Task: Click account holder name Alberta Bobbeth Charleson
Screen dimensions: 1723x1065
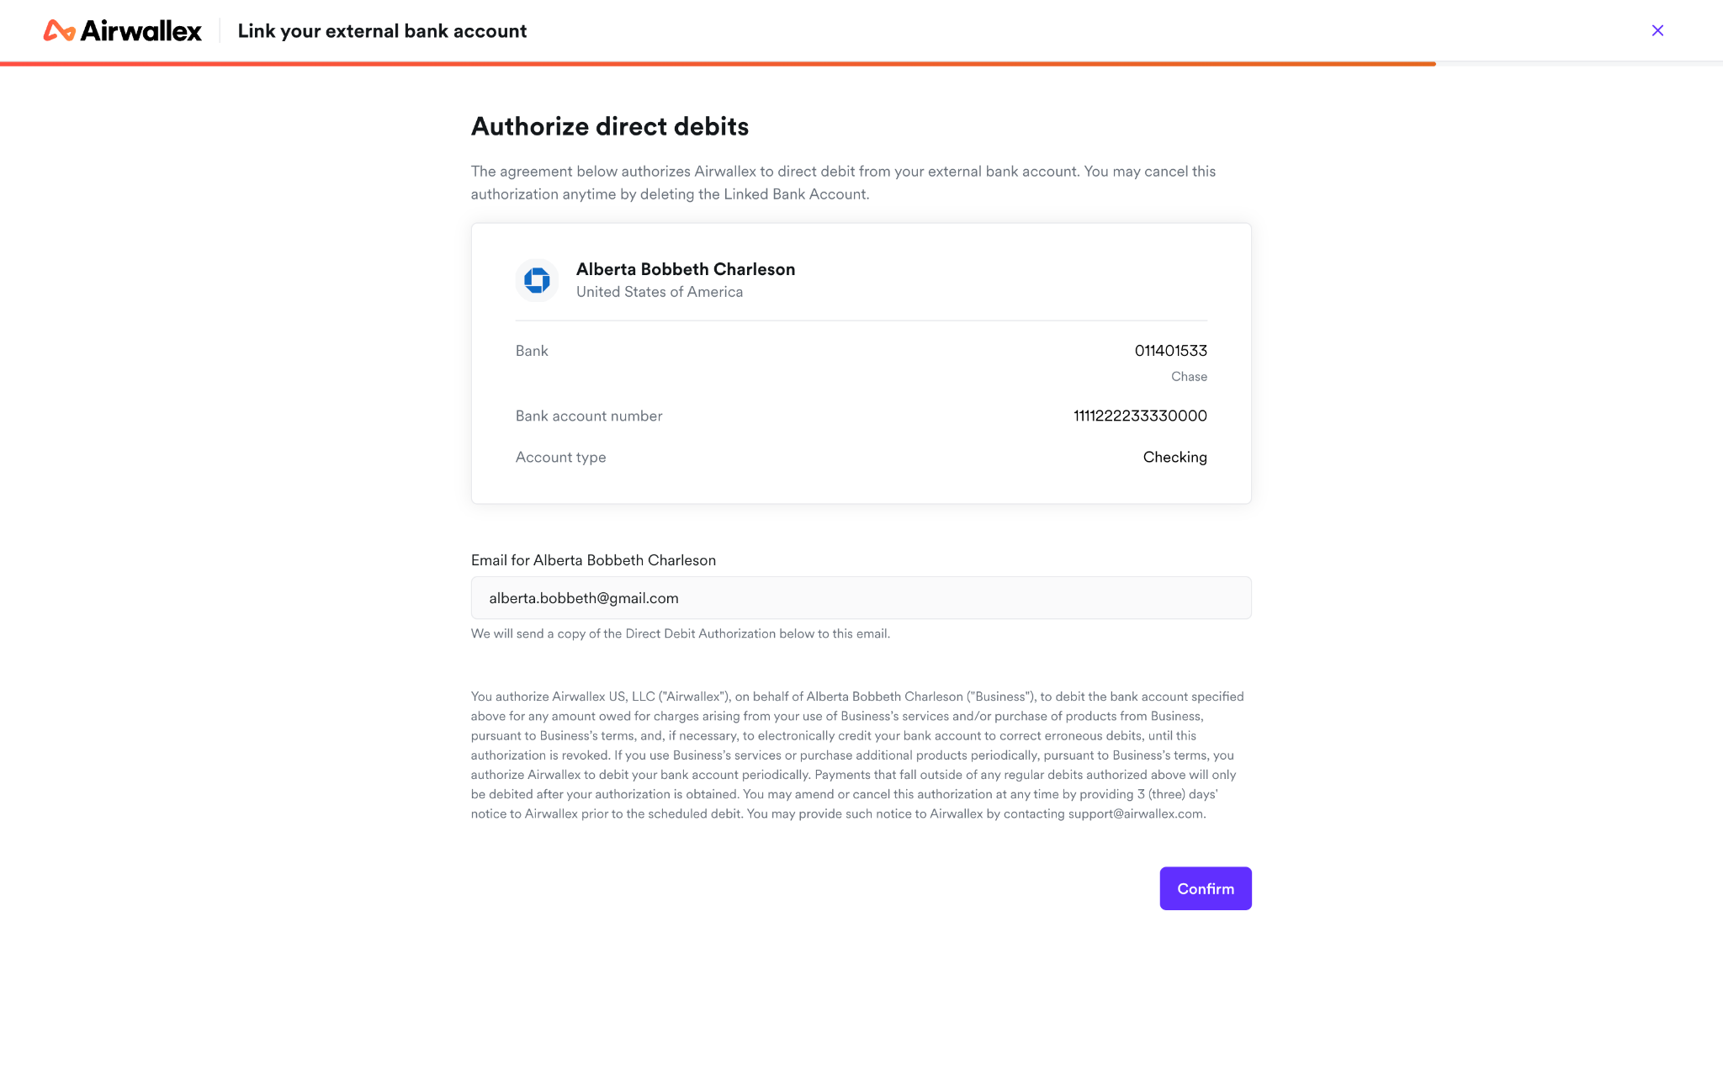Action: pos(685,269)
